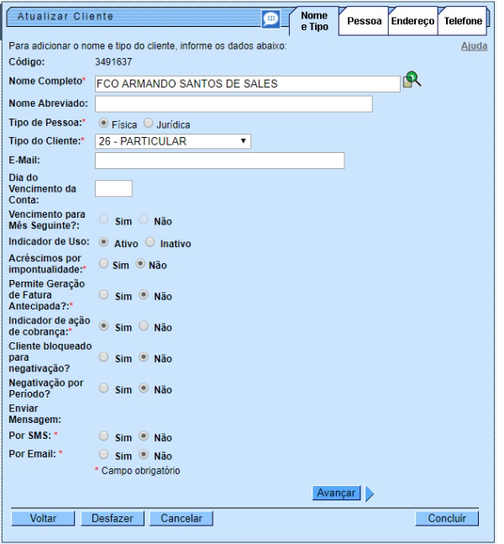Select Sim for Permite Geração de Fatura Antecipada
504x544 pixels.
(103, 295)
